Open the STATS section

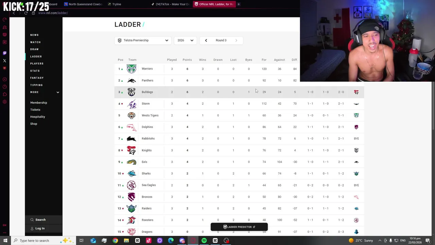point(35,71)
